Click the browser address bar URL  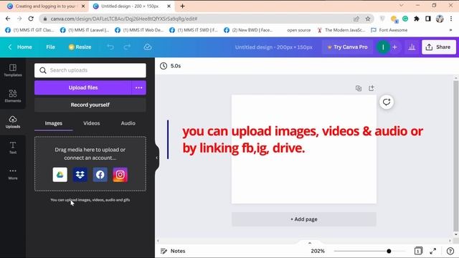pyautogui.click(x=124, y=19)
